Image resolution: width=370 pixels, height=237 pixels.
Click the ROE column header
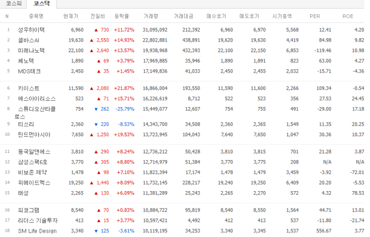pos(348,16)
